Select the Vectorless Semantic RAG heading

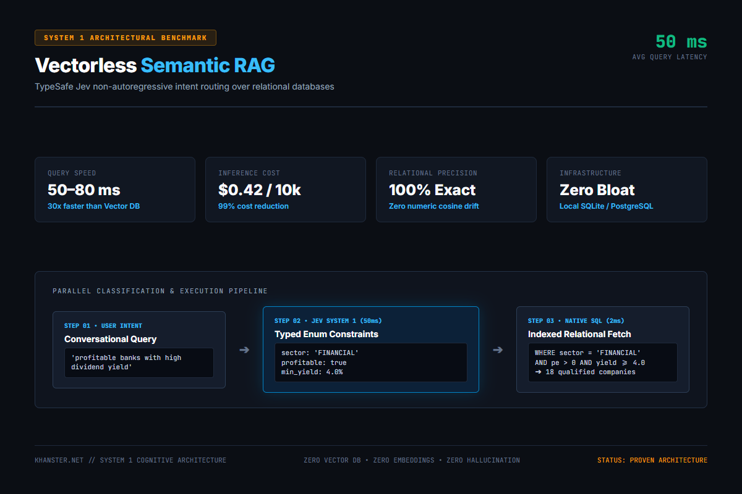(x=155, y=65)
